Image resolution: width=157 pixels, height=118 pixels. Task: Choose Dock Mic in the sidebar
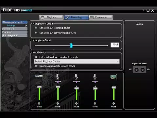(x=15, y=32)
